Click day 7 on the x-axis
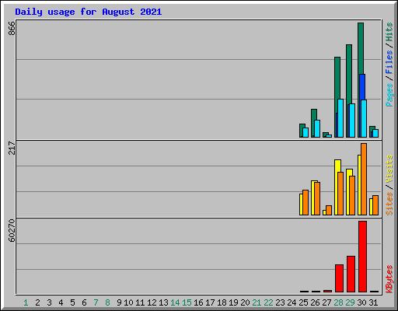 point(96,302)
